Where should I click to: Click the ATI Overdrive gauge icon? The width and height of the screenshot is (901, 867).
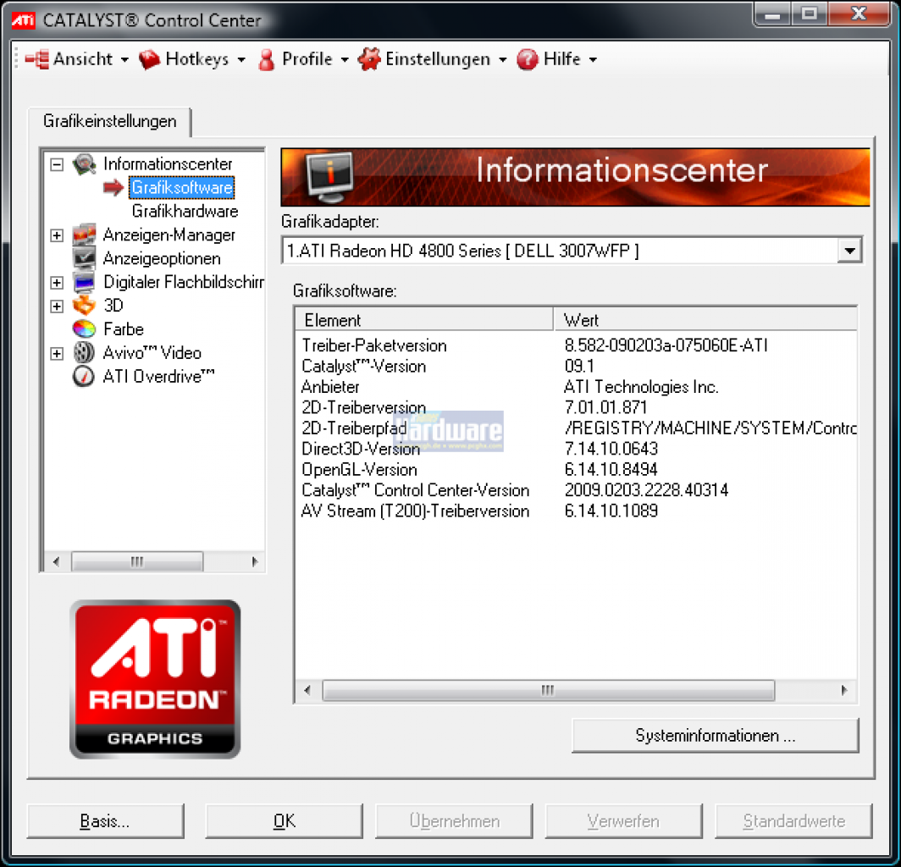[x=84, y=376]
